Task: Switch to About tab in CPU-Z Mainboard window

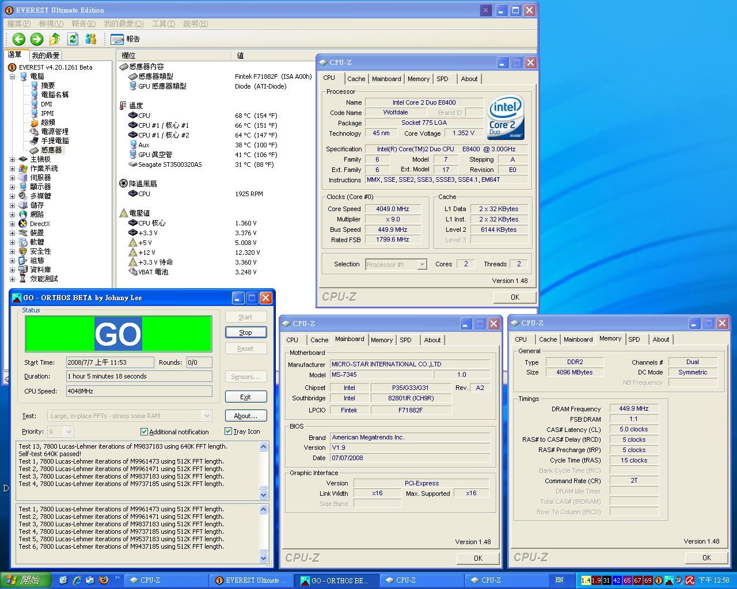Action: pyautogui.click(x=432, y=340)
